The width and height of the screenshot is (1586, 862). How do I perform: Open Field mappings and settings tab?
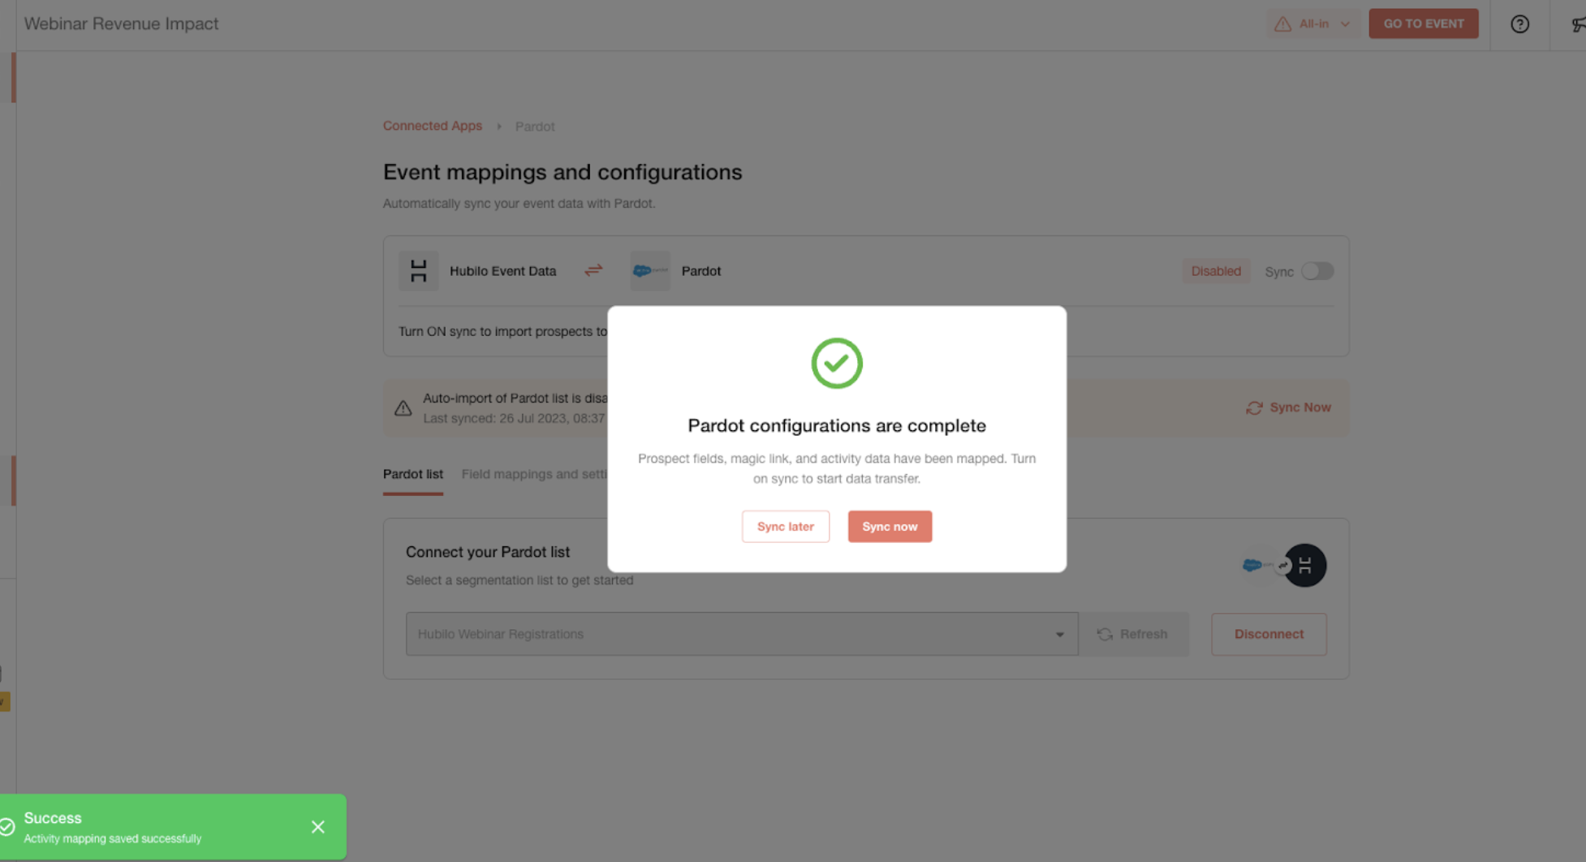click(534, 474)
